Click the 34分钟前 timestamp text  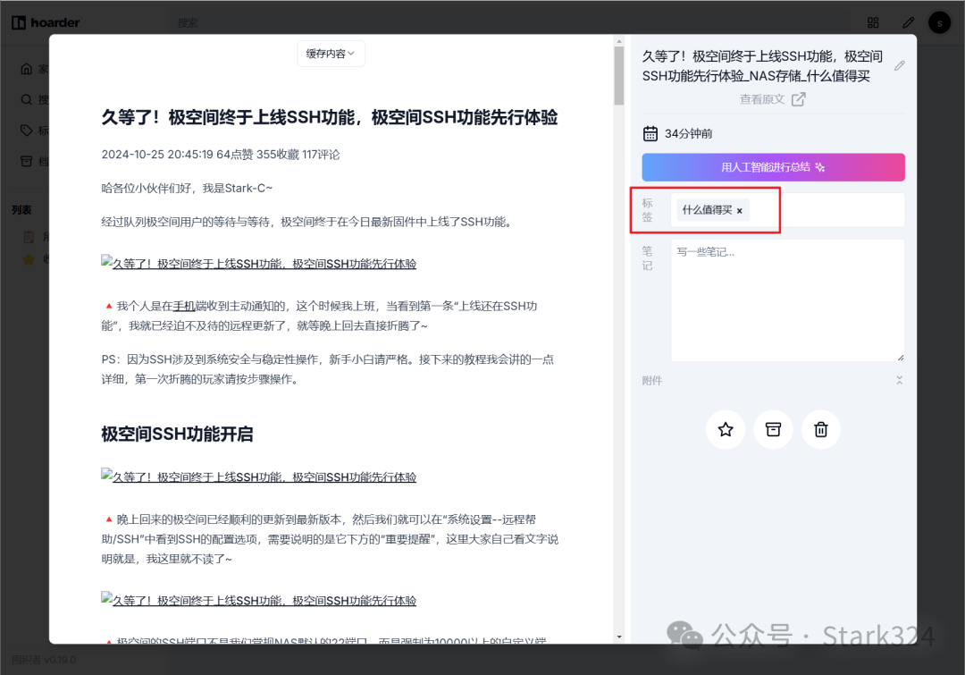[x=688, y=133]
